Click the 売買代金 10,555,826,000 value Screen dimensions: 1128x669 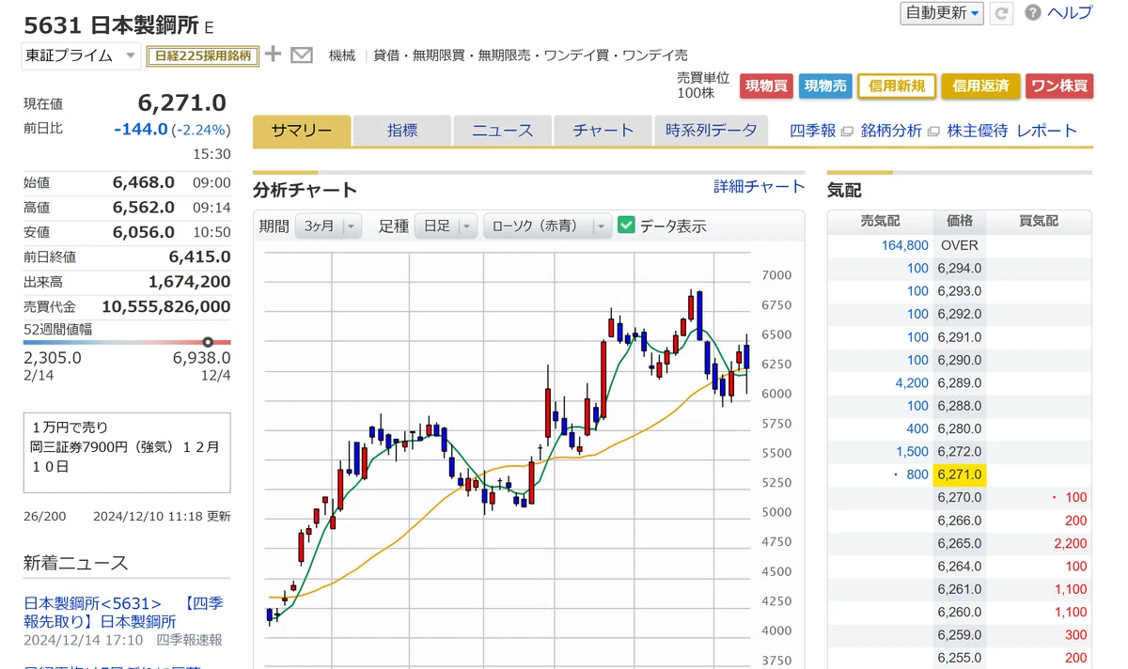tap(166, 306)
